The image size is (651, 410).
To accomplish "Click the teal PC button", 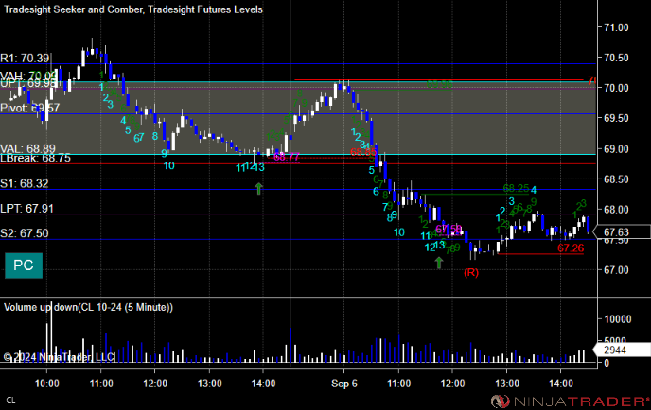I will coord(24,265).
